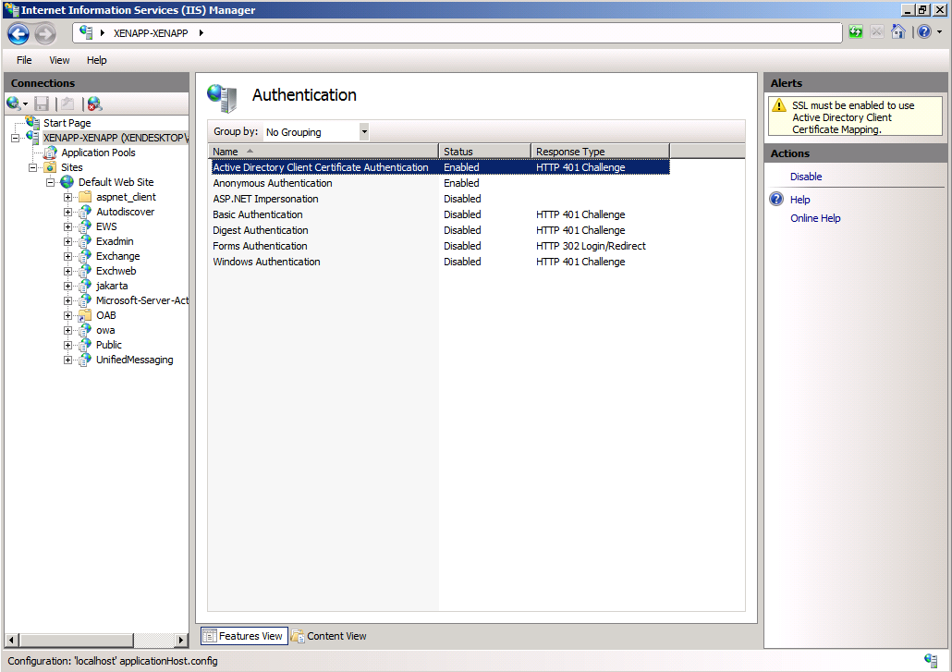Collapse the Default Web Site node
This screenshot has width=952, height=672.
pos(51,182)
